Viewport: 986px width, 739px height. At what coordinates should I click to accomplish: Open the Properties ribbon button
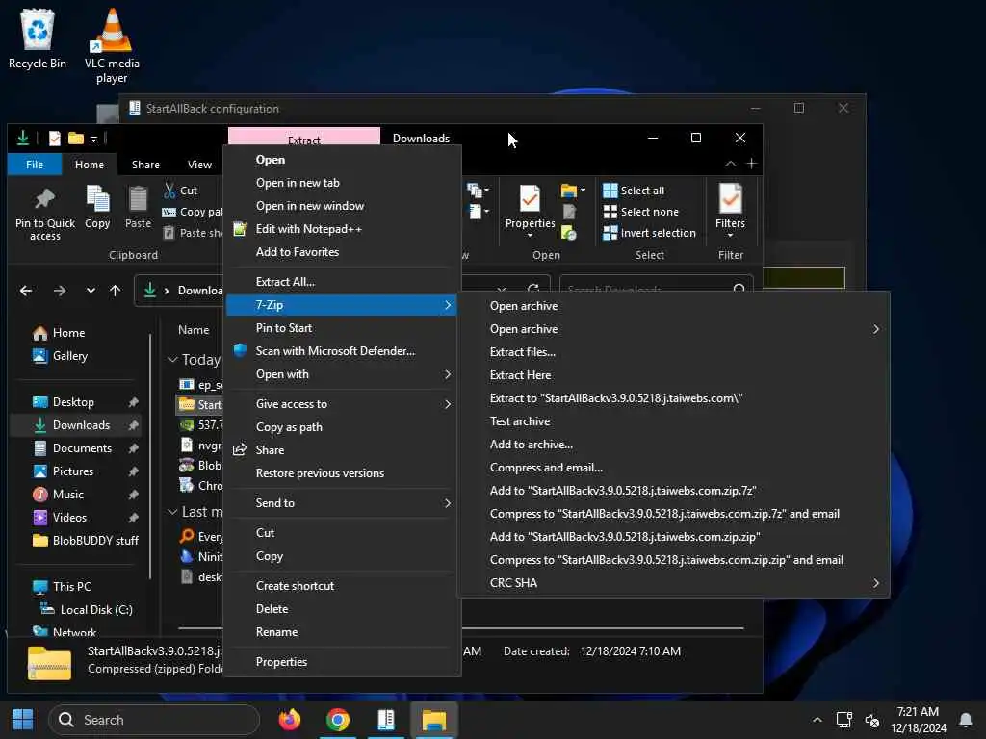click(x=530, y=211)
